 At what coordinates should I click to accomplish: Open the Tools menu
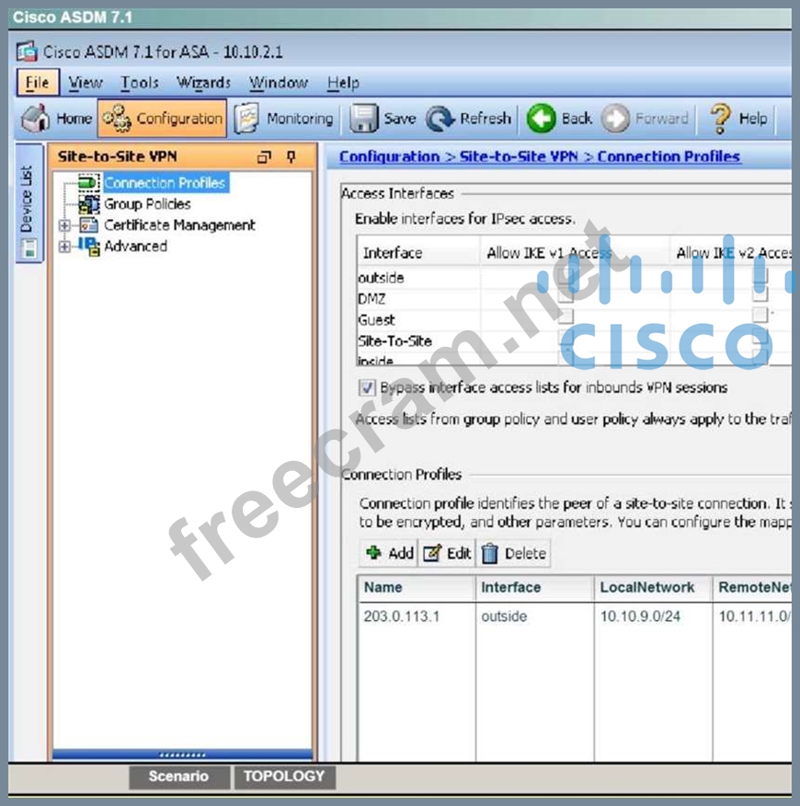pos(139,83)
